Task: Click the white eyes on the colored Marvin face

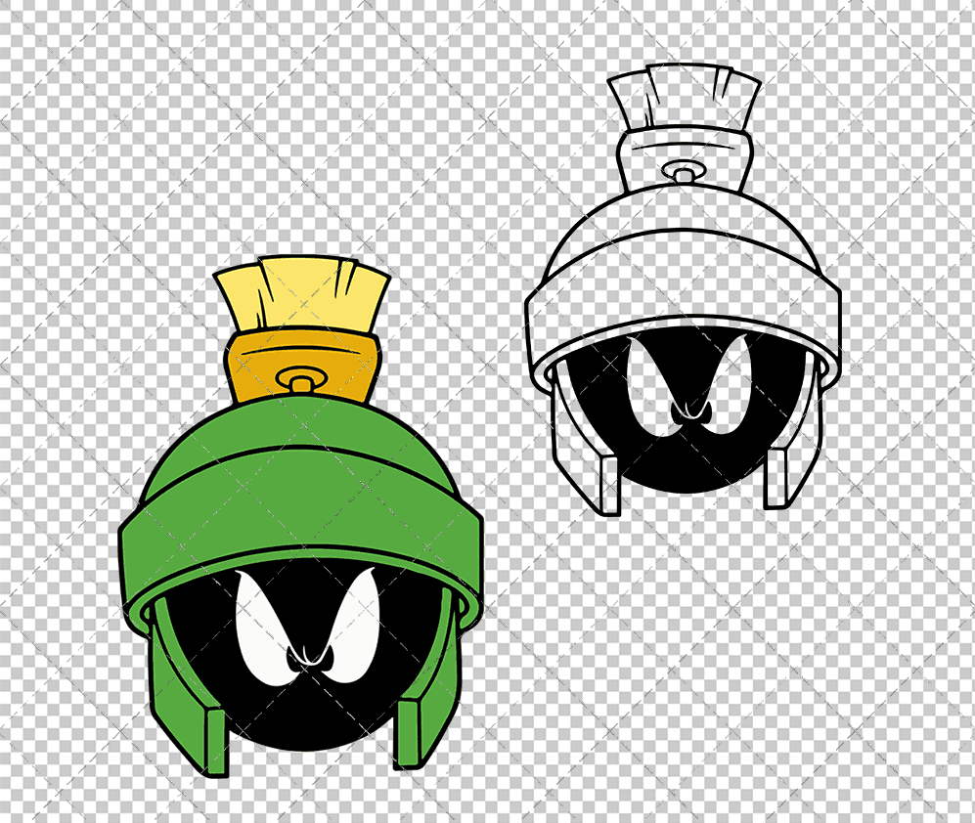Action: tap(307, 627)
